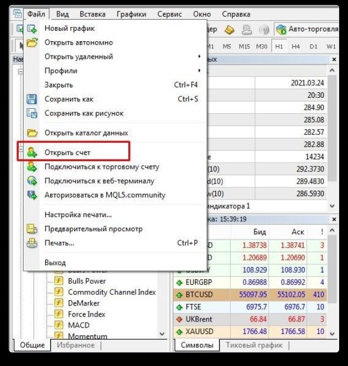348x366 pixels.
Task: Open the Справка menu
Action: [236, 14]
